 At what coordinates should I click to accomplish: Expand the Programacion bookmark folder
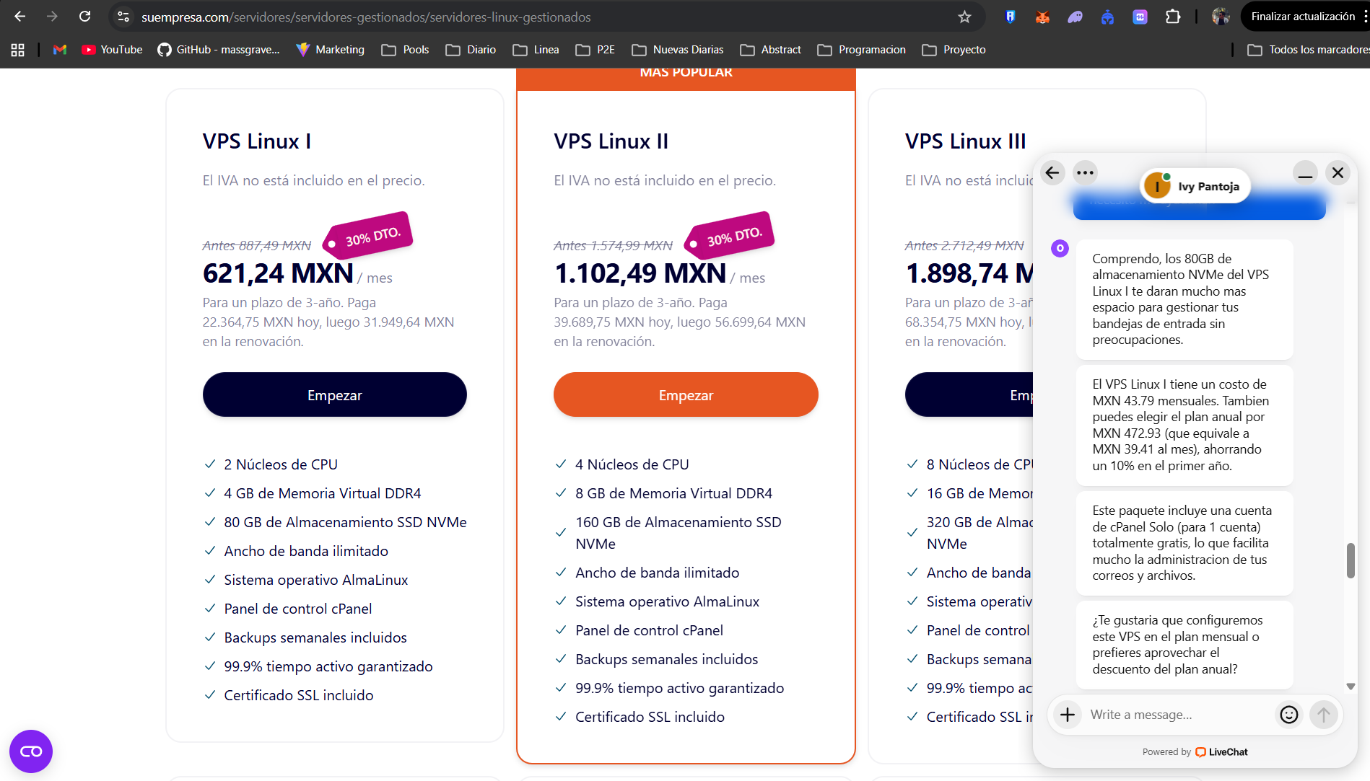coord(861,50)
